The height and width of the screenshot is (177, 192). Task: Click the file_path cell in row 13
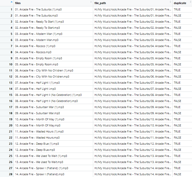click(133, 83)
